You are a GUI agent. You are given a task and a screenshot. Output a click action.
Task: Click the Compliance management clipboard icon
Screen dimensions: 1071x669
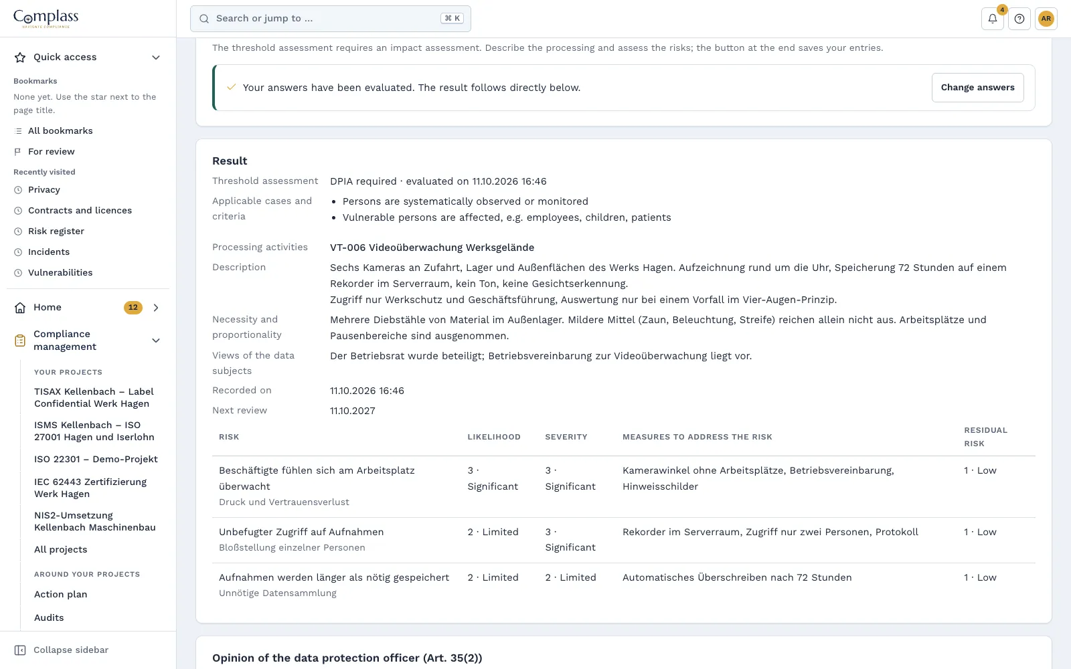coord(20,341)
